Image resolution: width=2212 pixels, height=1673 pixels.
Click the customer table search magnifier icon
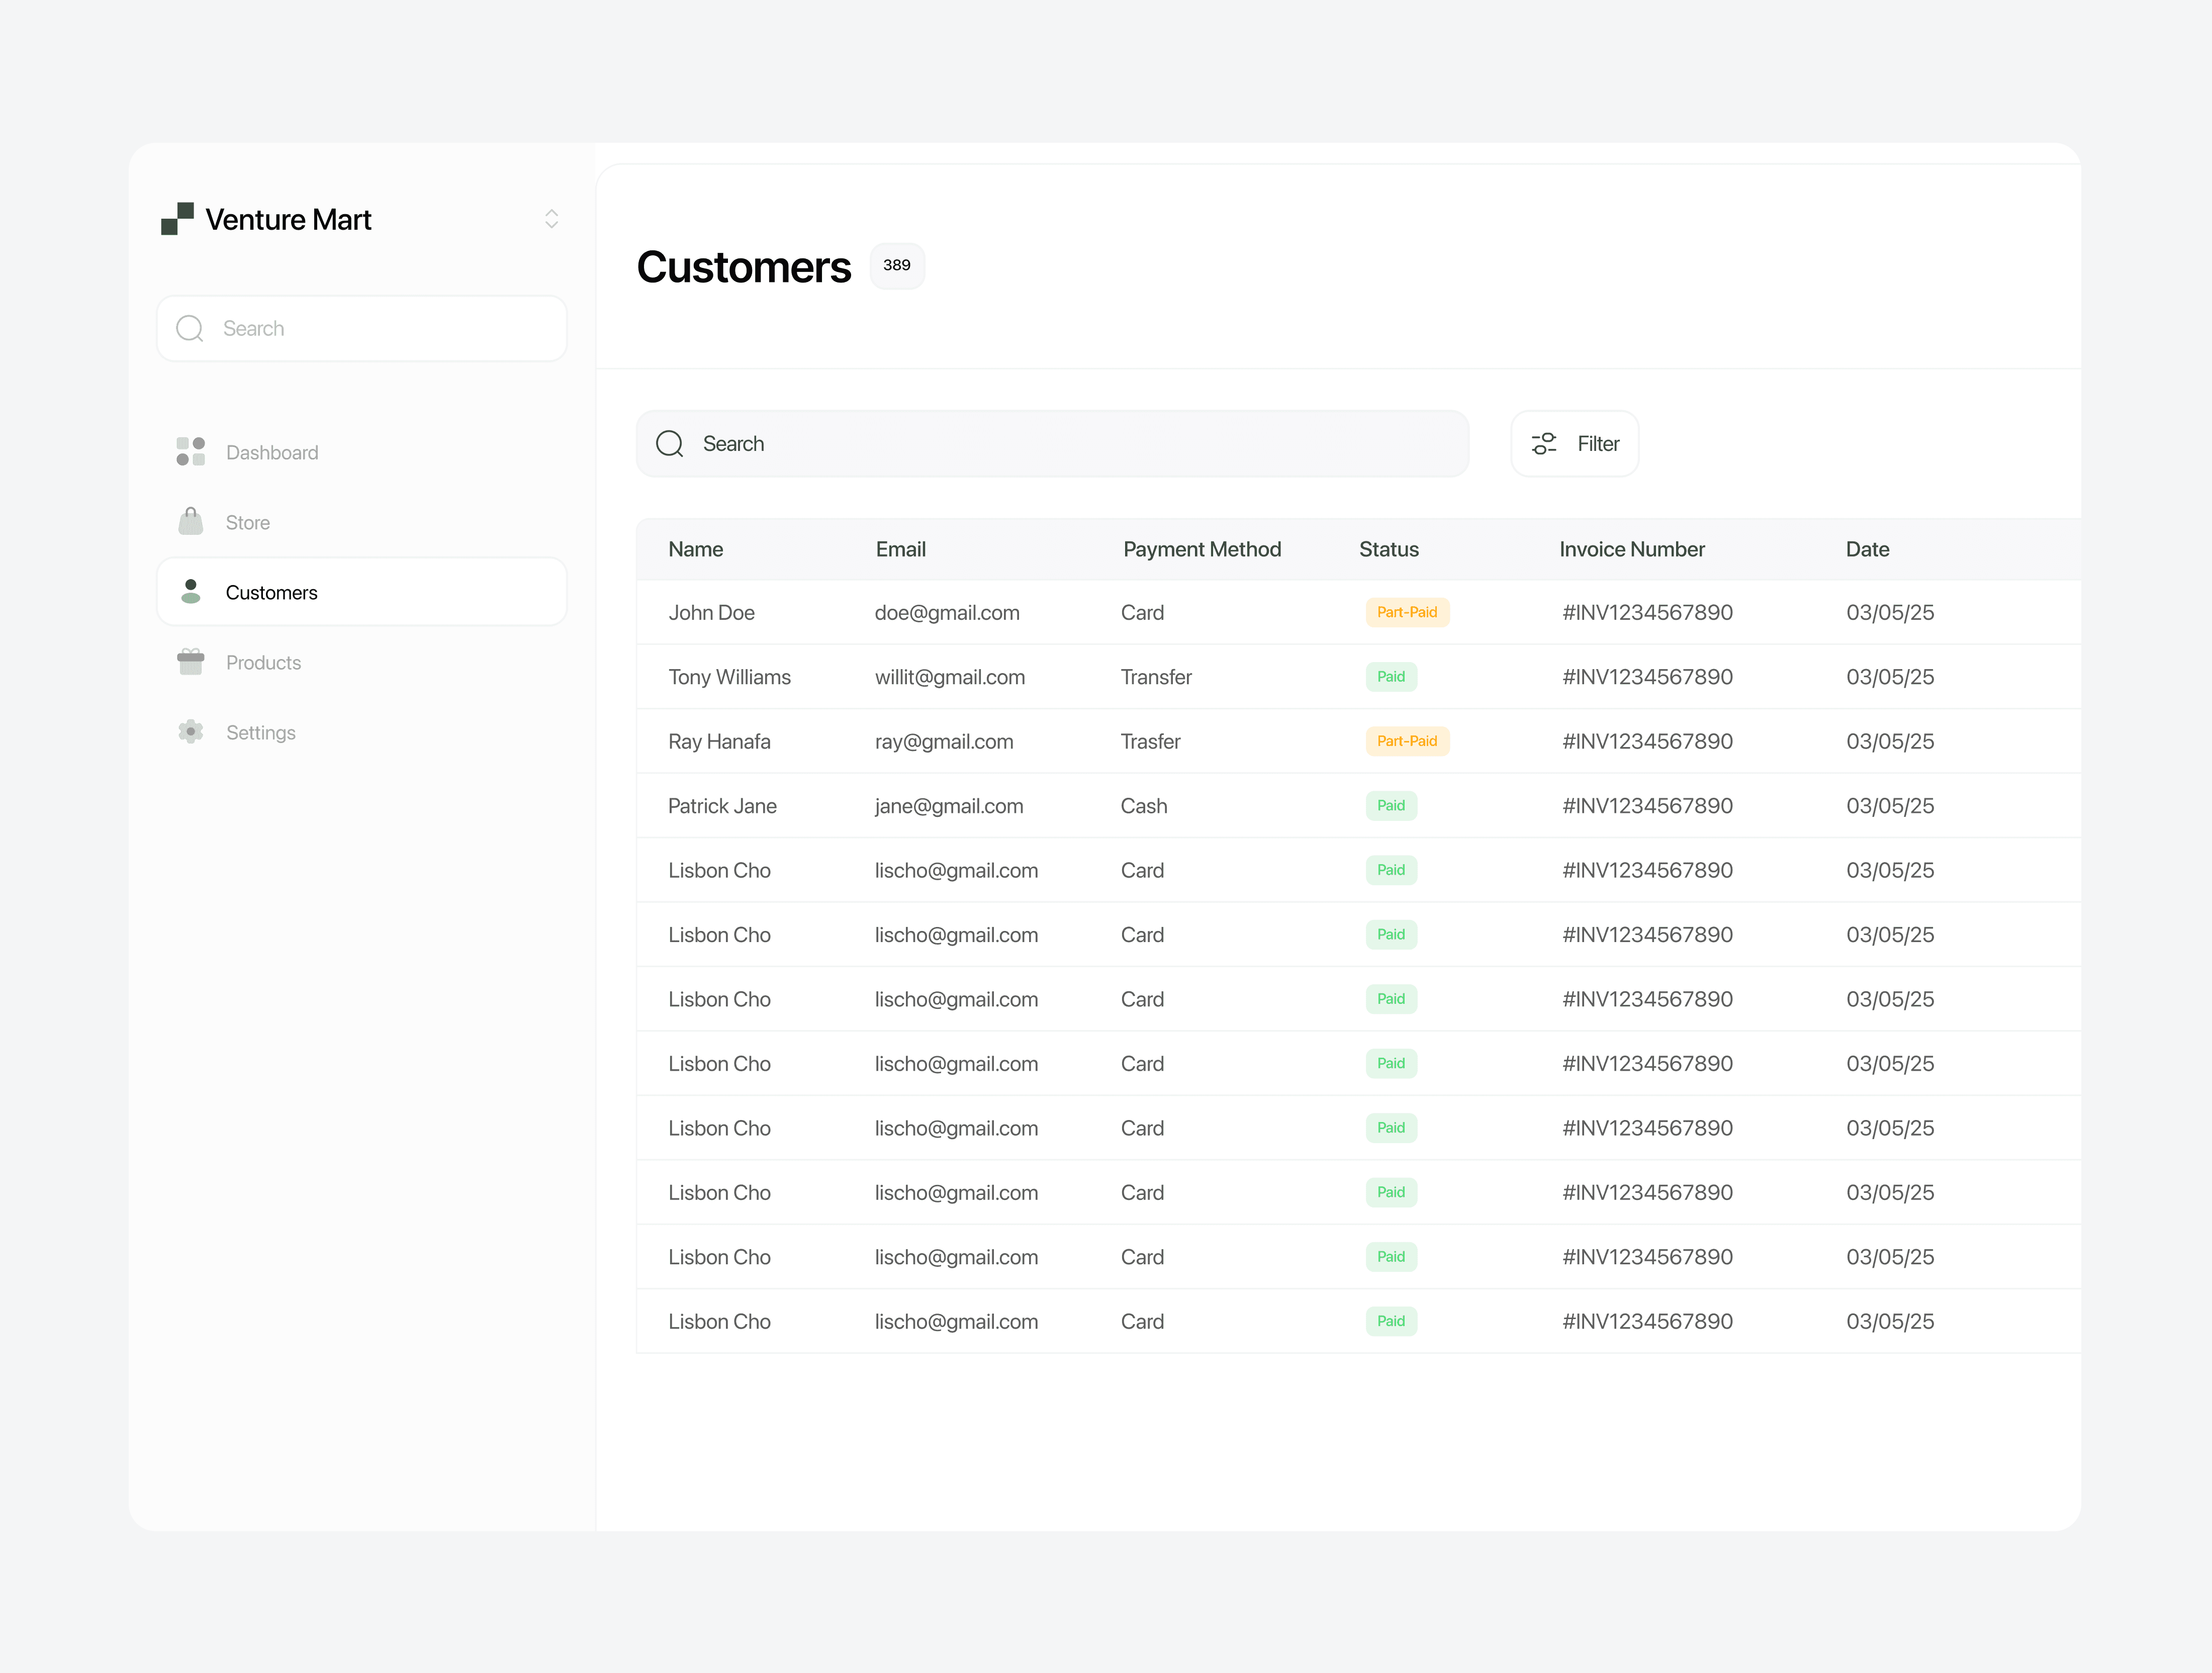click(x=669, y=443)
